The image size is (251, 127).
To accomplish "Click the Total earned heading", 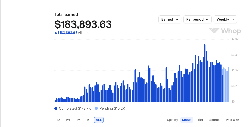I will click(x=66, y=15).
